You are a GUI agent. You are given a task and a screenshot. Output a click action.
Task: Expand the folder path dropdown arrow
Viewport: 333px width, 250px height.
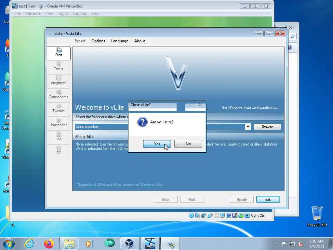tap(247, 127)
